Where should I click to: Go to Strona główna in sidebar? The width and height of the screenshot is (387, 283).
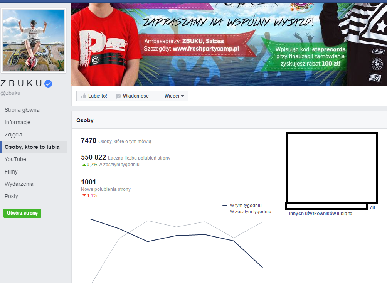(22, 110)
